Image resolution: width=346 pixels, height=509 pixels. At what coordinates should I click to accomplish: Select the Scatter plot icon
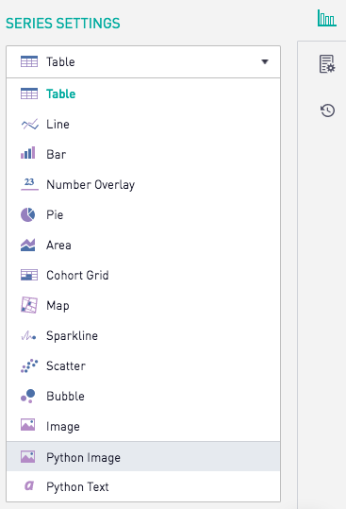tap(29, 365)
